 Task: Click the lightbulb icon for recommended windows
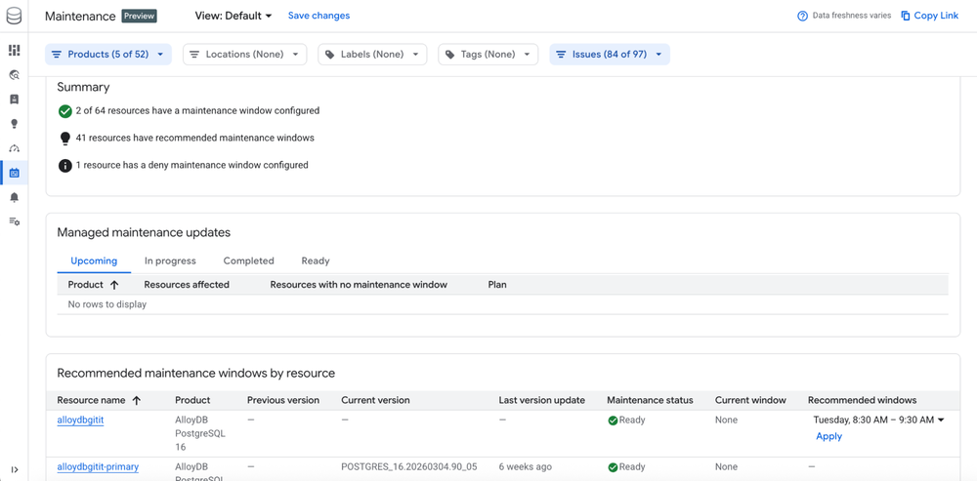(64, 139)
